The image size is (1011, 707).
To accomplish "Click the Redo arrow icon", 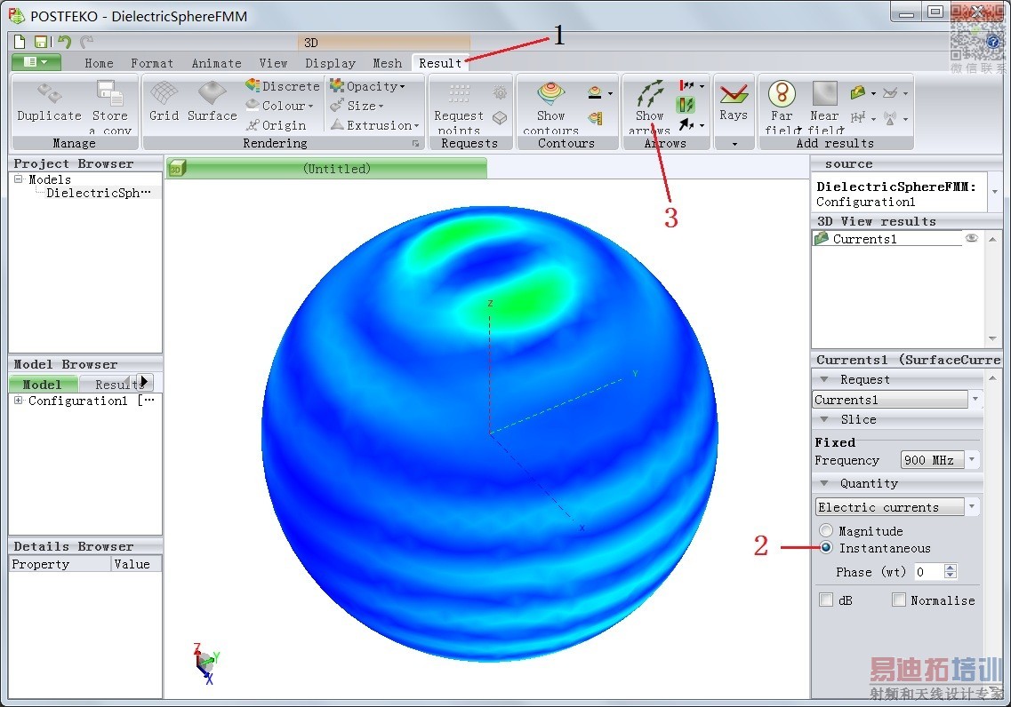I will 86,42.
